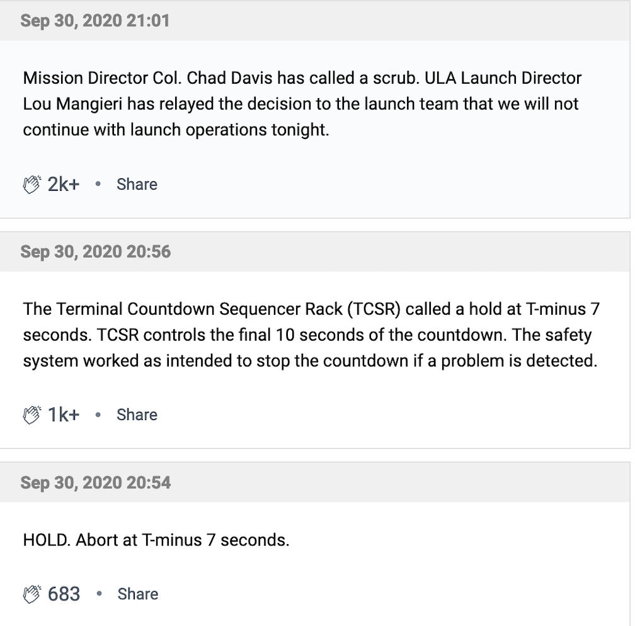Click the name 'Lou Mangieri' in the post
Screen dimensions: 635x626
pyautogui.click(x=72, y=104)
